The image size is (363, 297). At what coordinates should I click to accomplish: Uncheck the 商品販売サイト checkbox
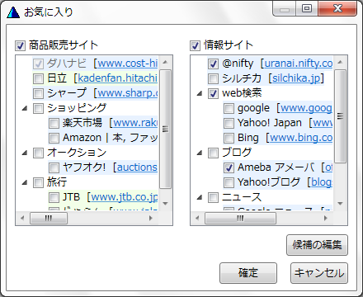pyautogui.click(x=20, y=45)
